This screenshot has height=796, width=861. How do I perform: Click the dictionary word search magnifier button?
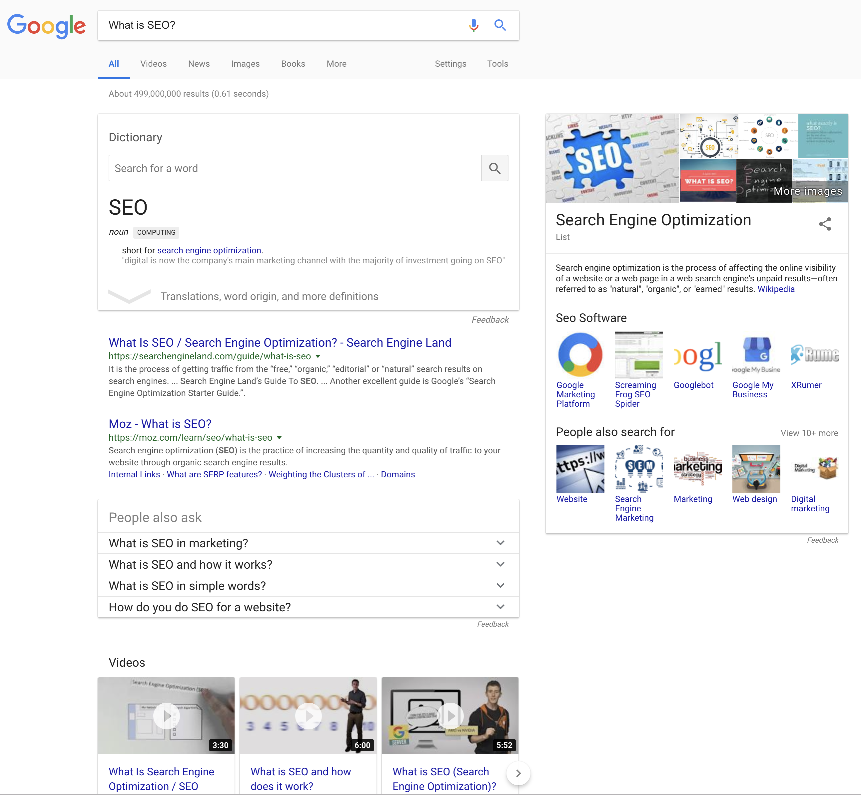495,168
